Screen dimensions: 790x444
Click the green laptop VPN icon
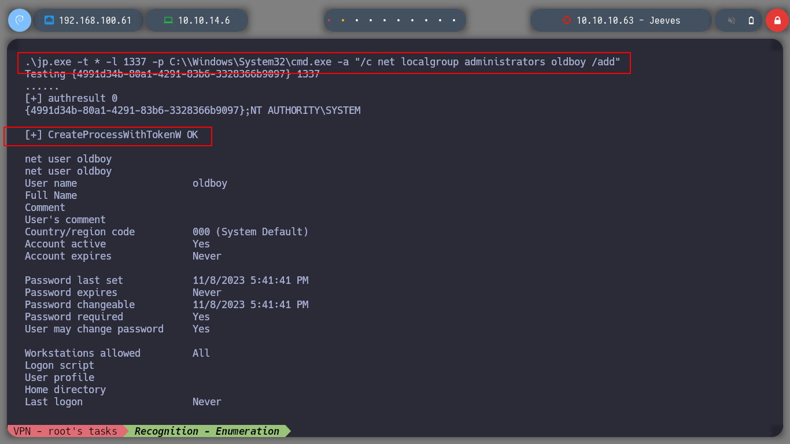tap(168, 20)
